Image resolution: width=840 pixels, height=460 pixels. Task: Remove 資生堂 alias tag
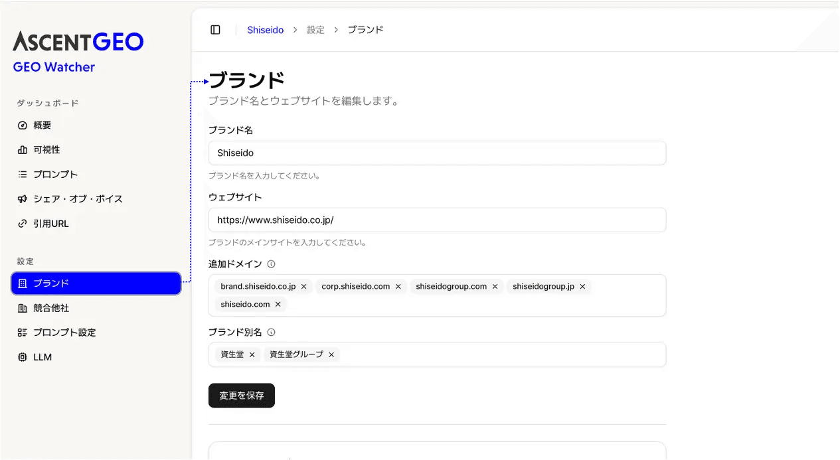click(252, 354)
